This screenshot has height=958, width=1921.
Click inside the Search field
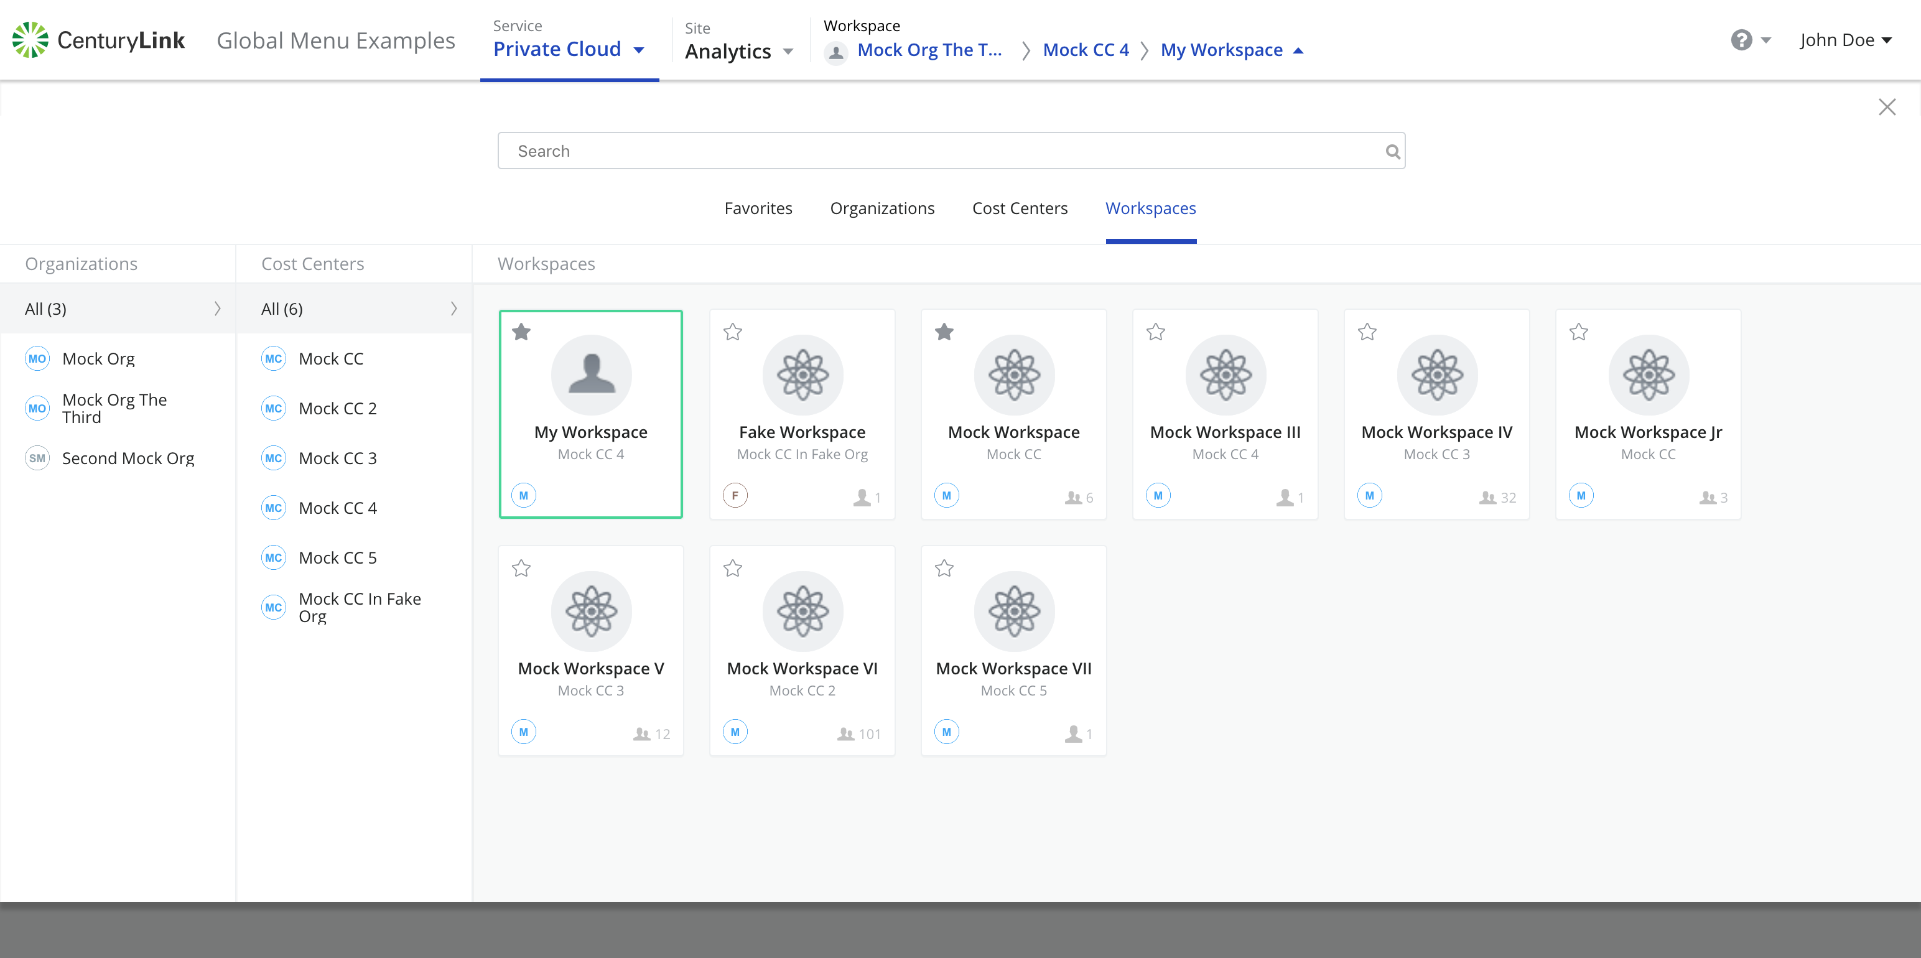(x=951, y=151)
